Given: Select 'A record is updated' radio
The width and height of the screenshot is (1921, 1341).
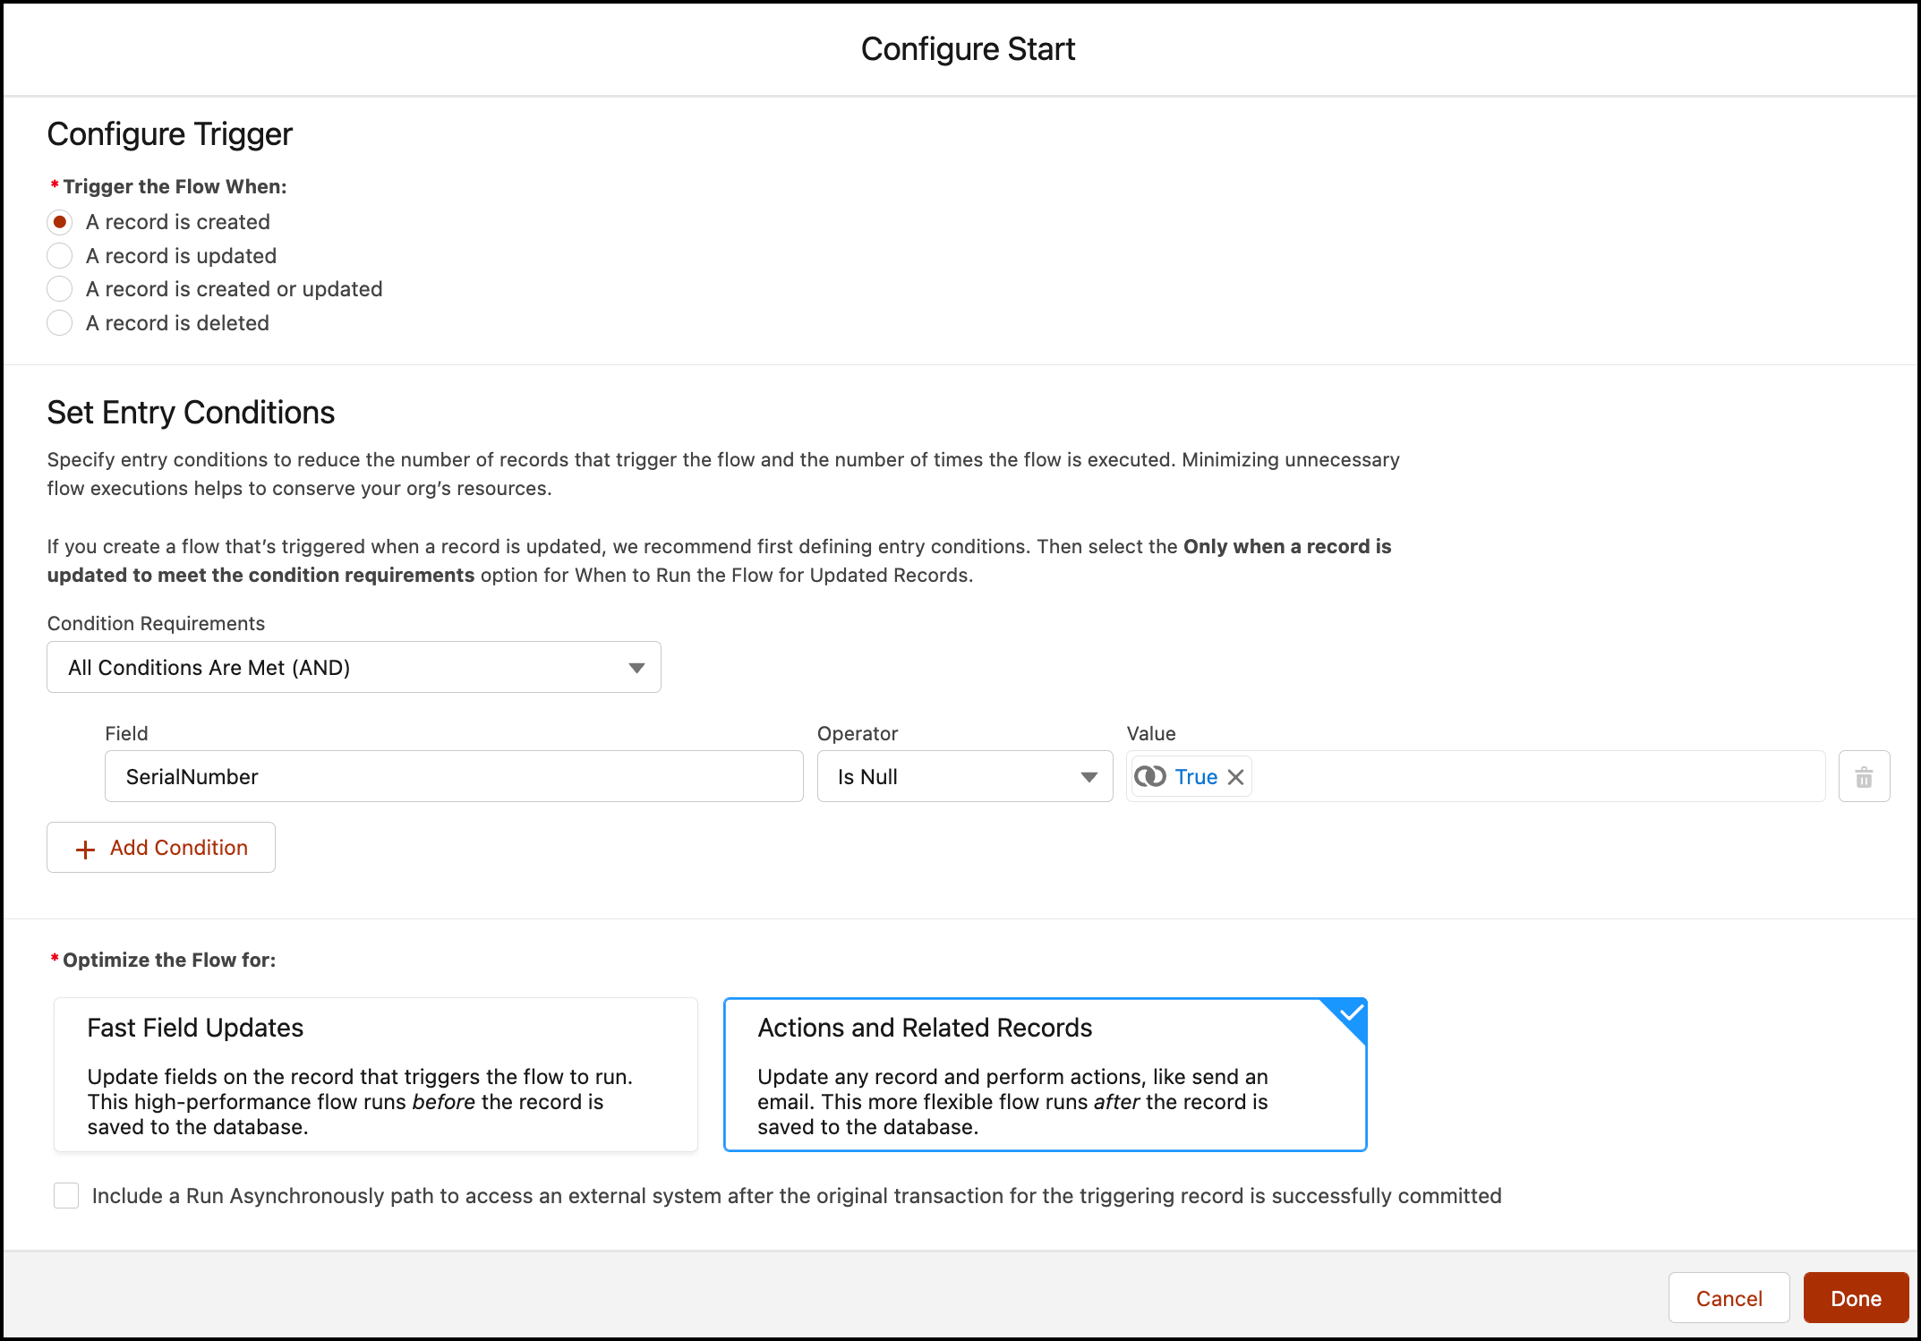Looking at the screenshot, I should pos(60,256).
